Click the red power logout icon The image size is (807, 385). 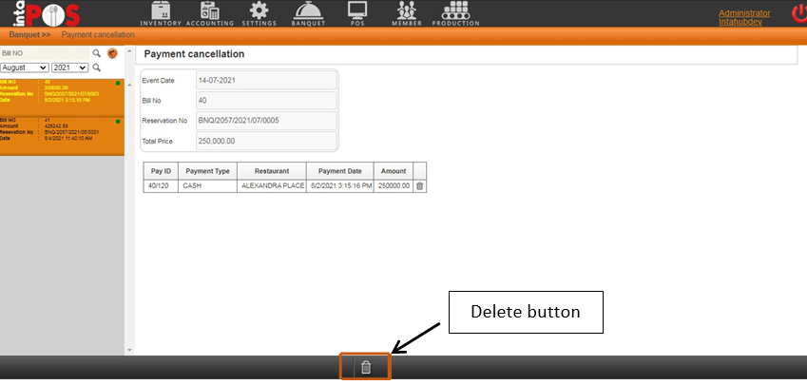(797, 14)
